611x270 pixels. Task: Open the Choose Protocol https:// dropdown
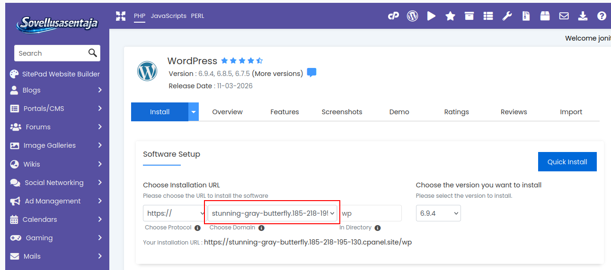(174, 213)
